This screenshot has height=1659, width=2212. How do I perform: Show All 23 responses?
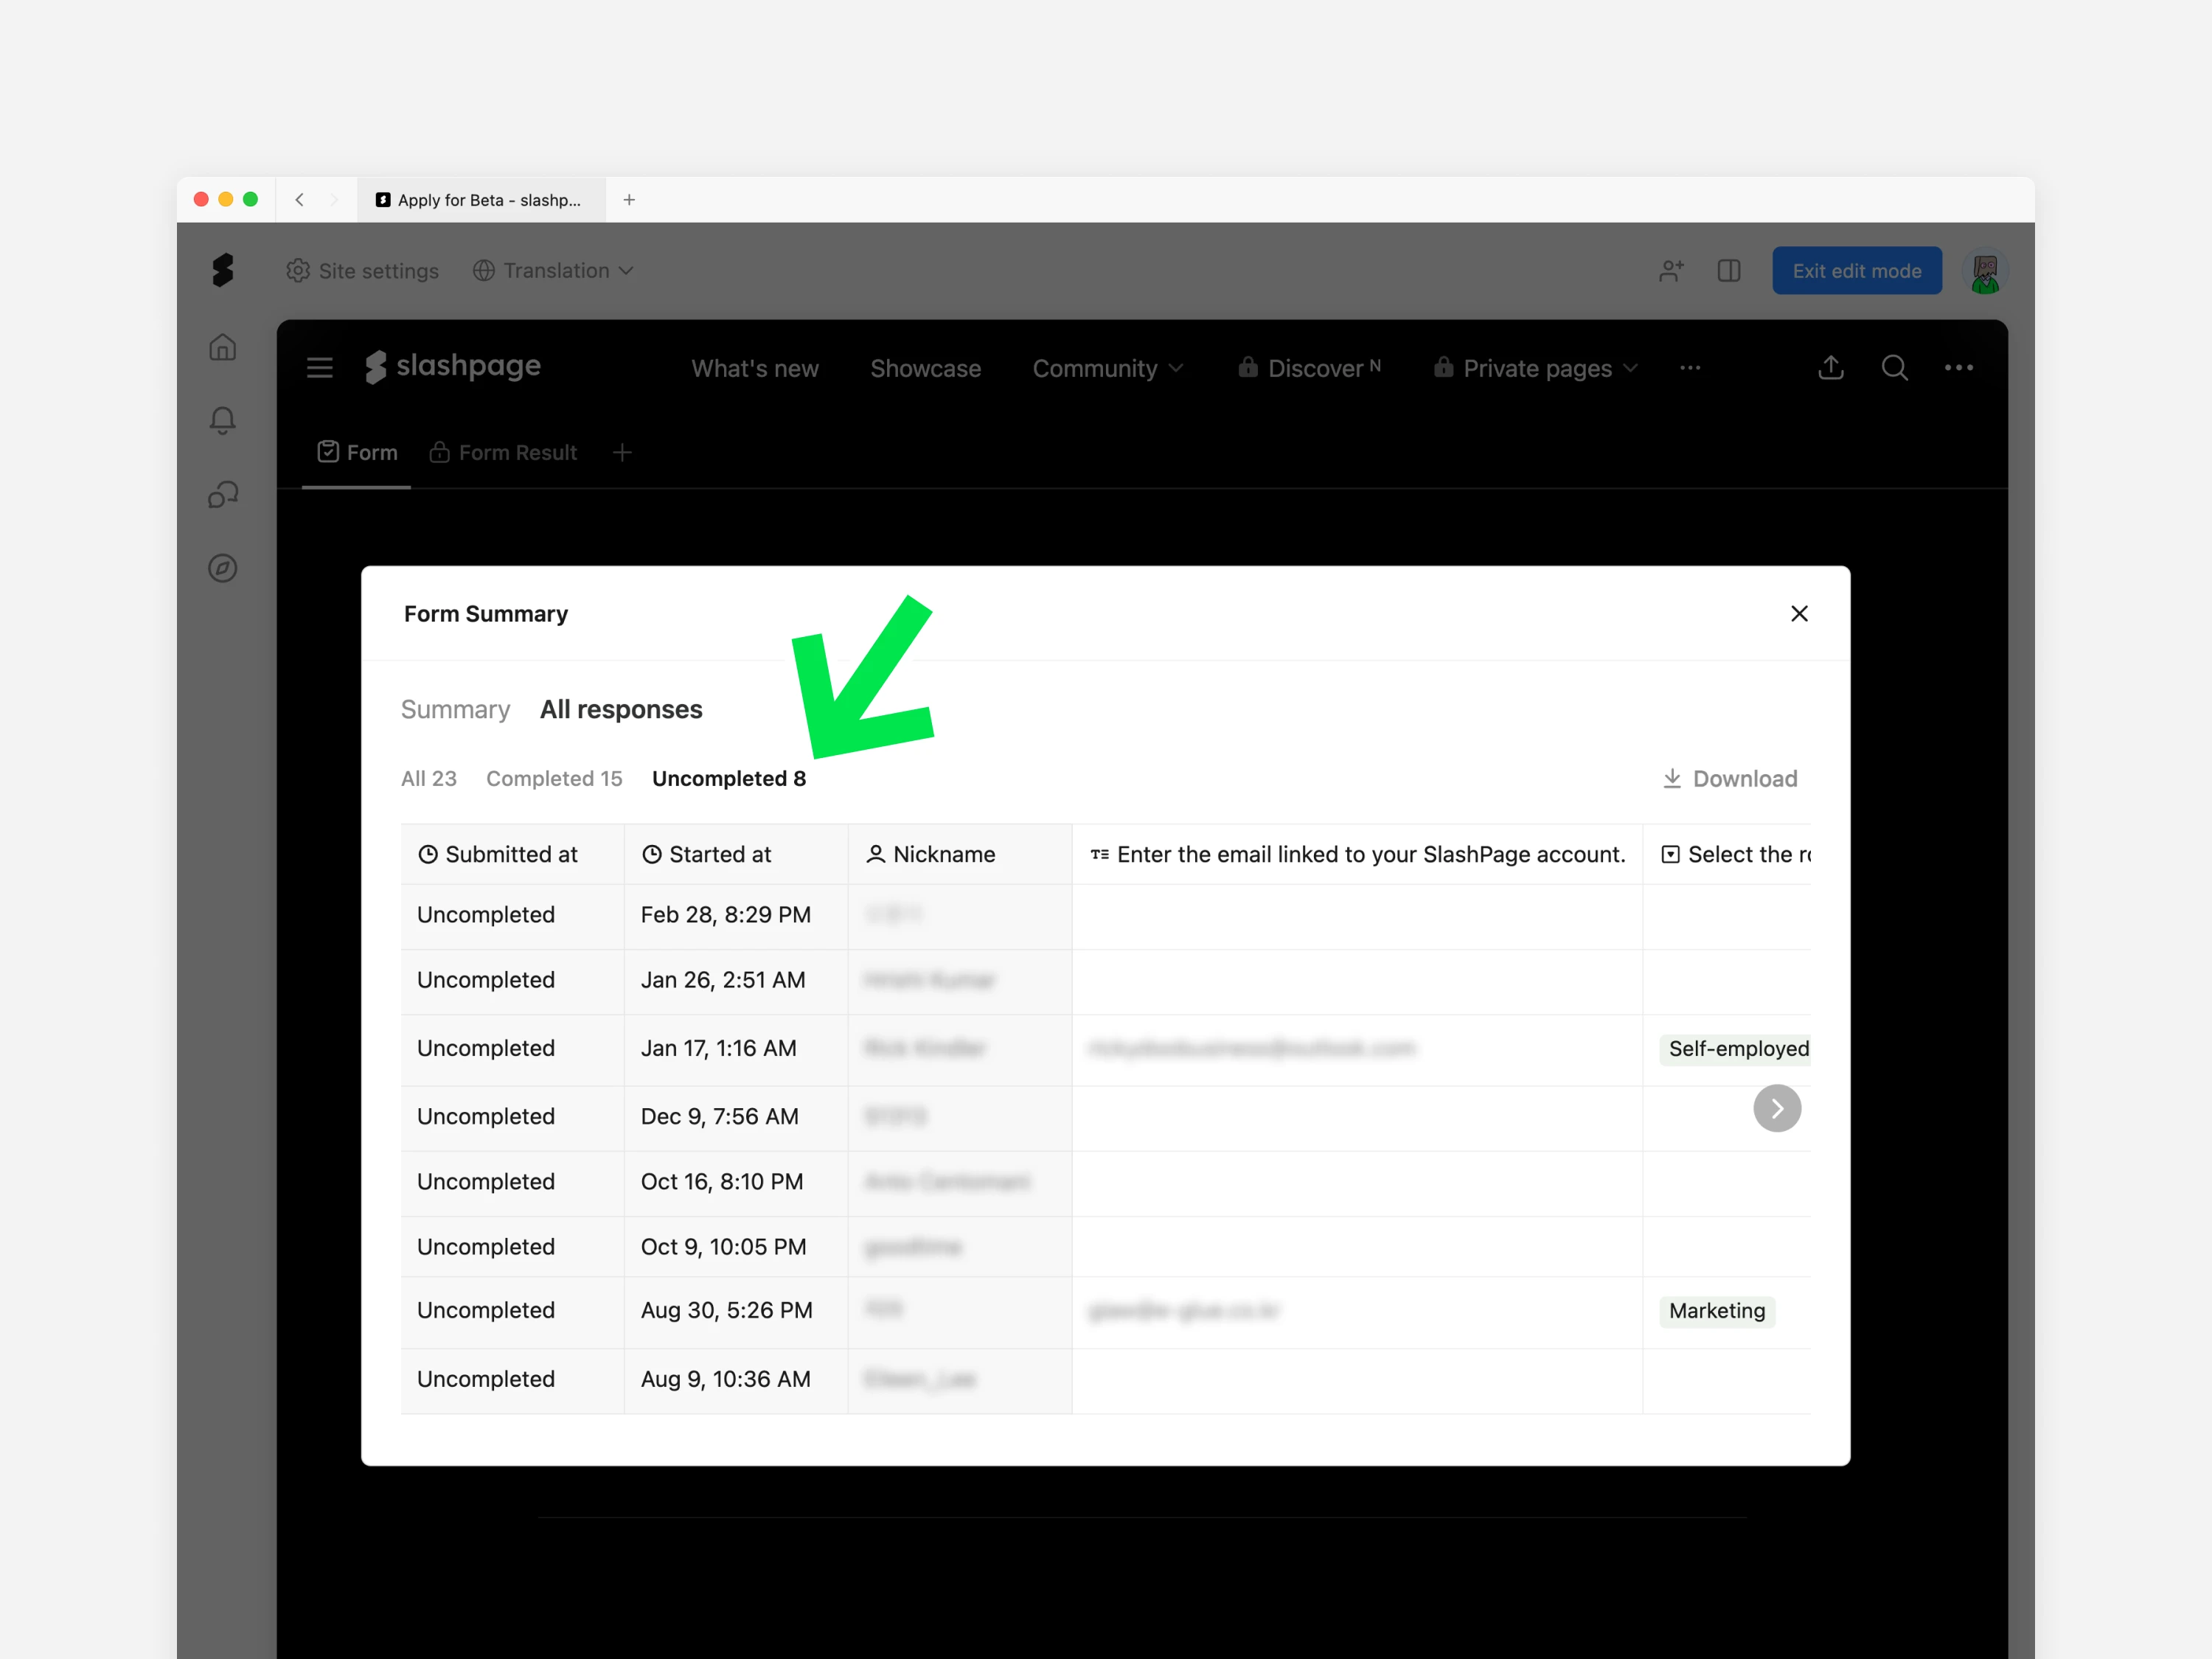[428, 778]
